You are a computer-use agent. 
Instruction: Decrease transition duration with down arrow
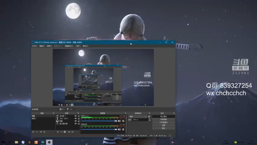149,121
